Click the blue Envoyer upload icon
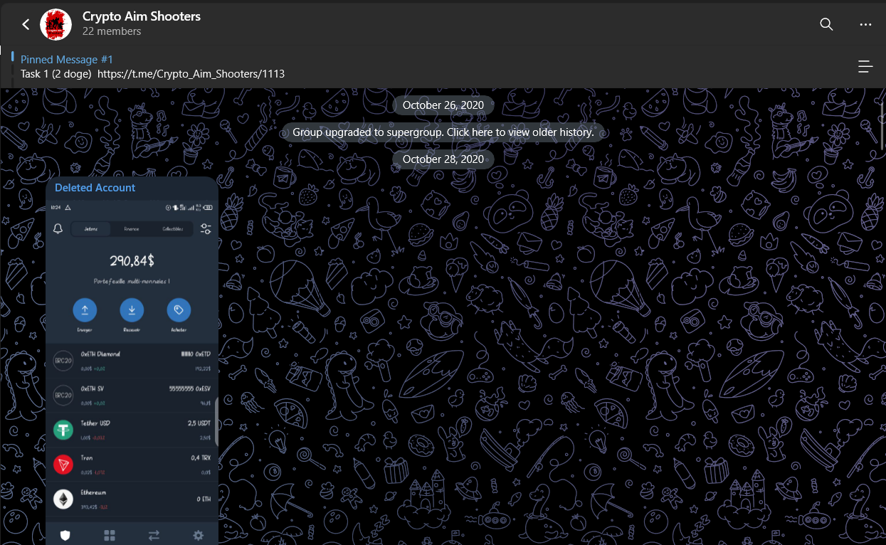 pyautogui.click(x=85, y=310)
